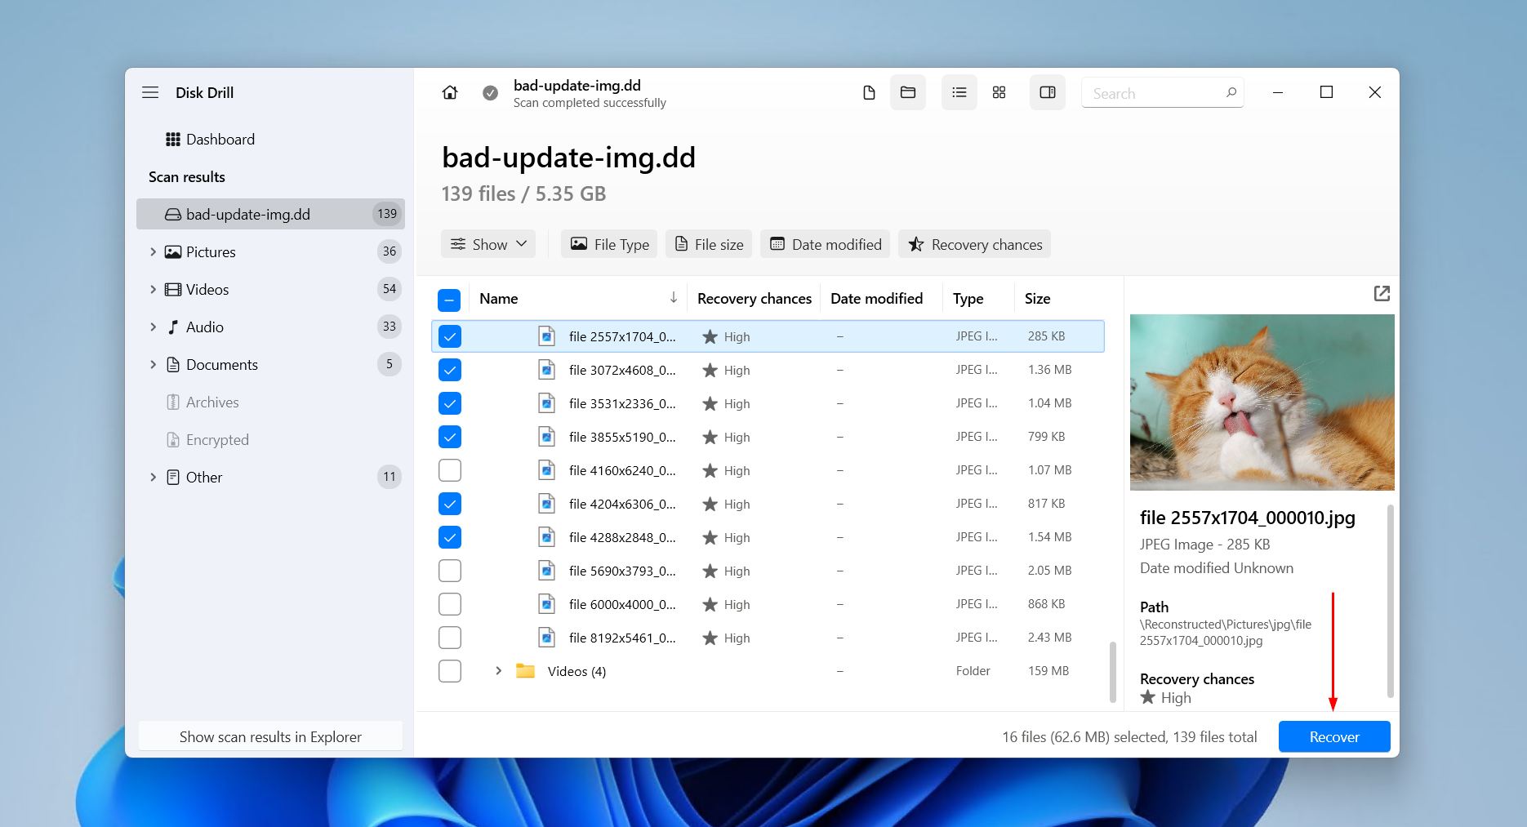Select grid thumbnails view icon
The height and width of the screenshot is (827, 1527).
pyautogui.click(x=999, y=93)
